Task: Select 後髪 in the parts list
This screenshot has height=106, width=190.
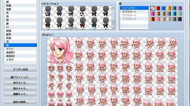Action: (x=20, y=9)
